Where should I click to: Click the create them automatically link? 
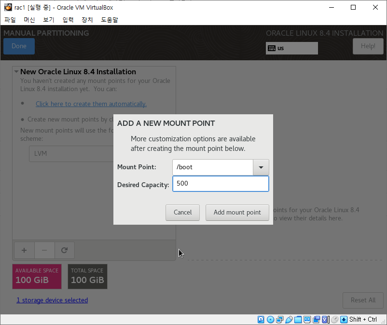(x=91, y=104)
